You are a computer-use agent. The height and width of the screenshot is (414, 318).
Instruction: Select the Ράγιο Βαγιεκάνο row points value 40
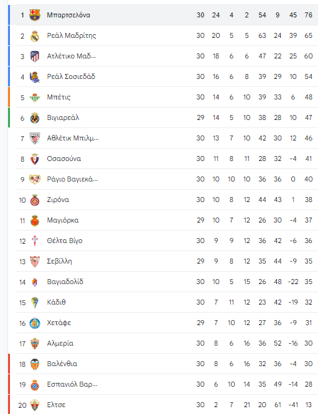click(309, 179)
